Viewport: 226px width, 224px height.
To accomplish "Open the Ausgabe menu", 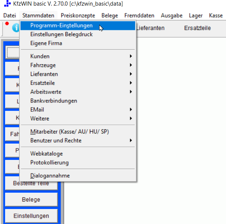I will 171,15.
